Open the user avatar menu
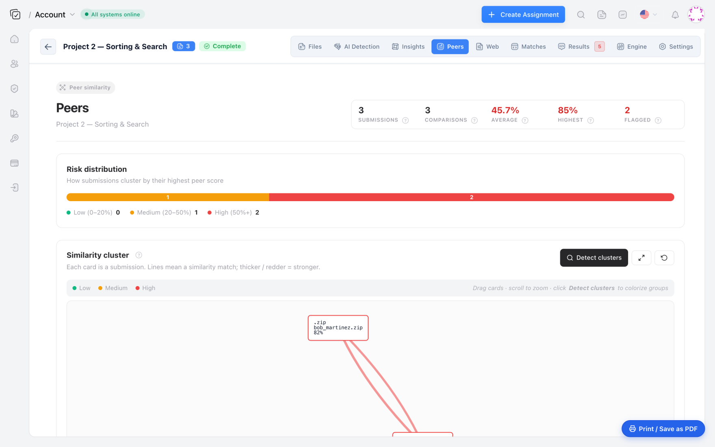Image resolution: width=715 pixels, height=447 pixels. click(x=695, y=14)
